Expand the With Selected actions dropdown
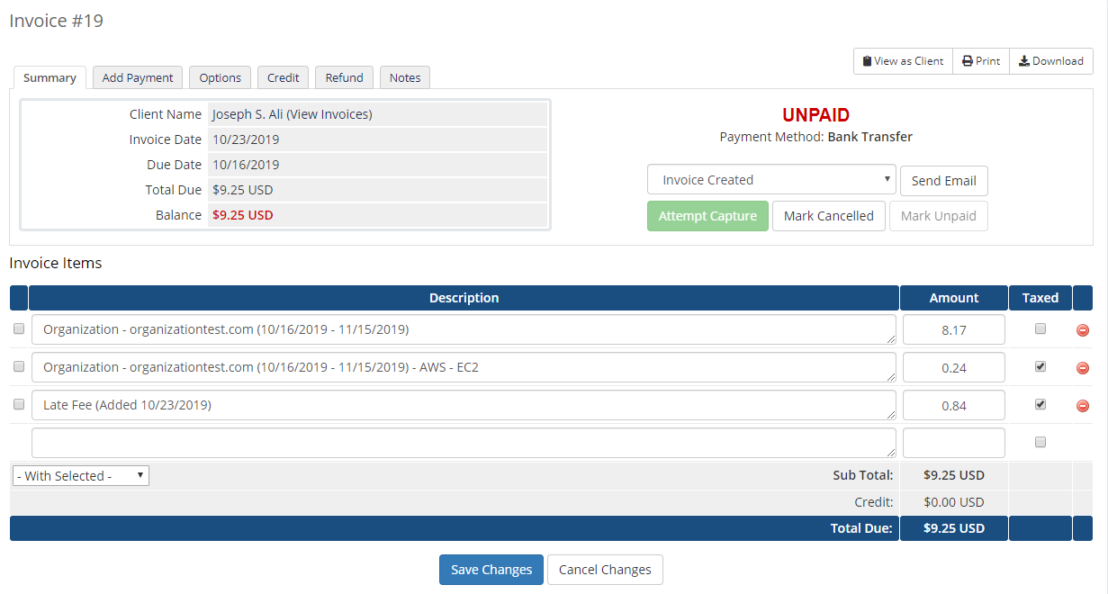 [81, 476]
